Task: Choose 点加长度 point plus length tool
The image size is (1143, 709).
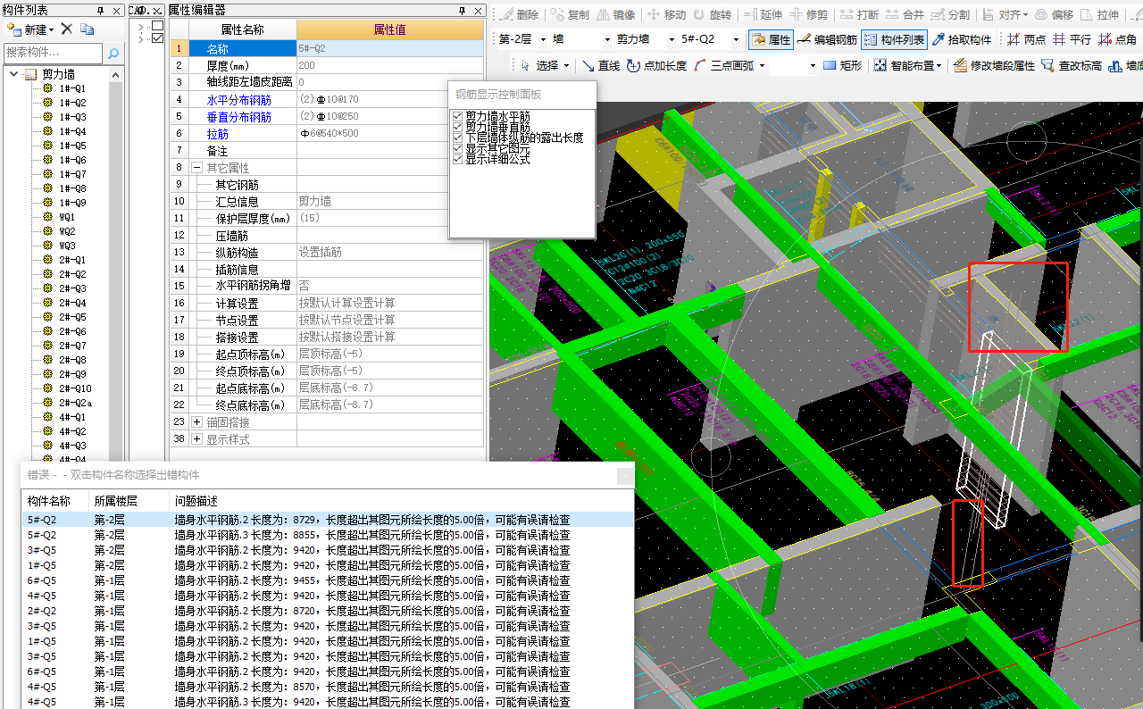Action: pyautogui.click(x=656, y=65)
